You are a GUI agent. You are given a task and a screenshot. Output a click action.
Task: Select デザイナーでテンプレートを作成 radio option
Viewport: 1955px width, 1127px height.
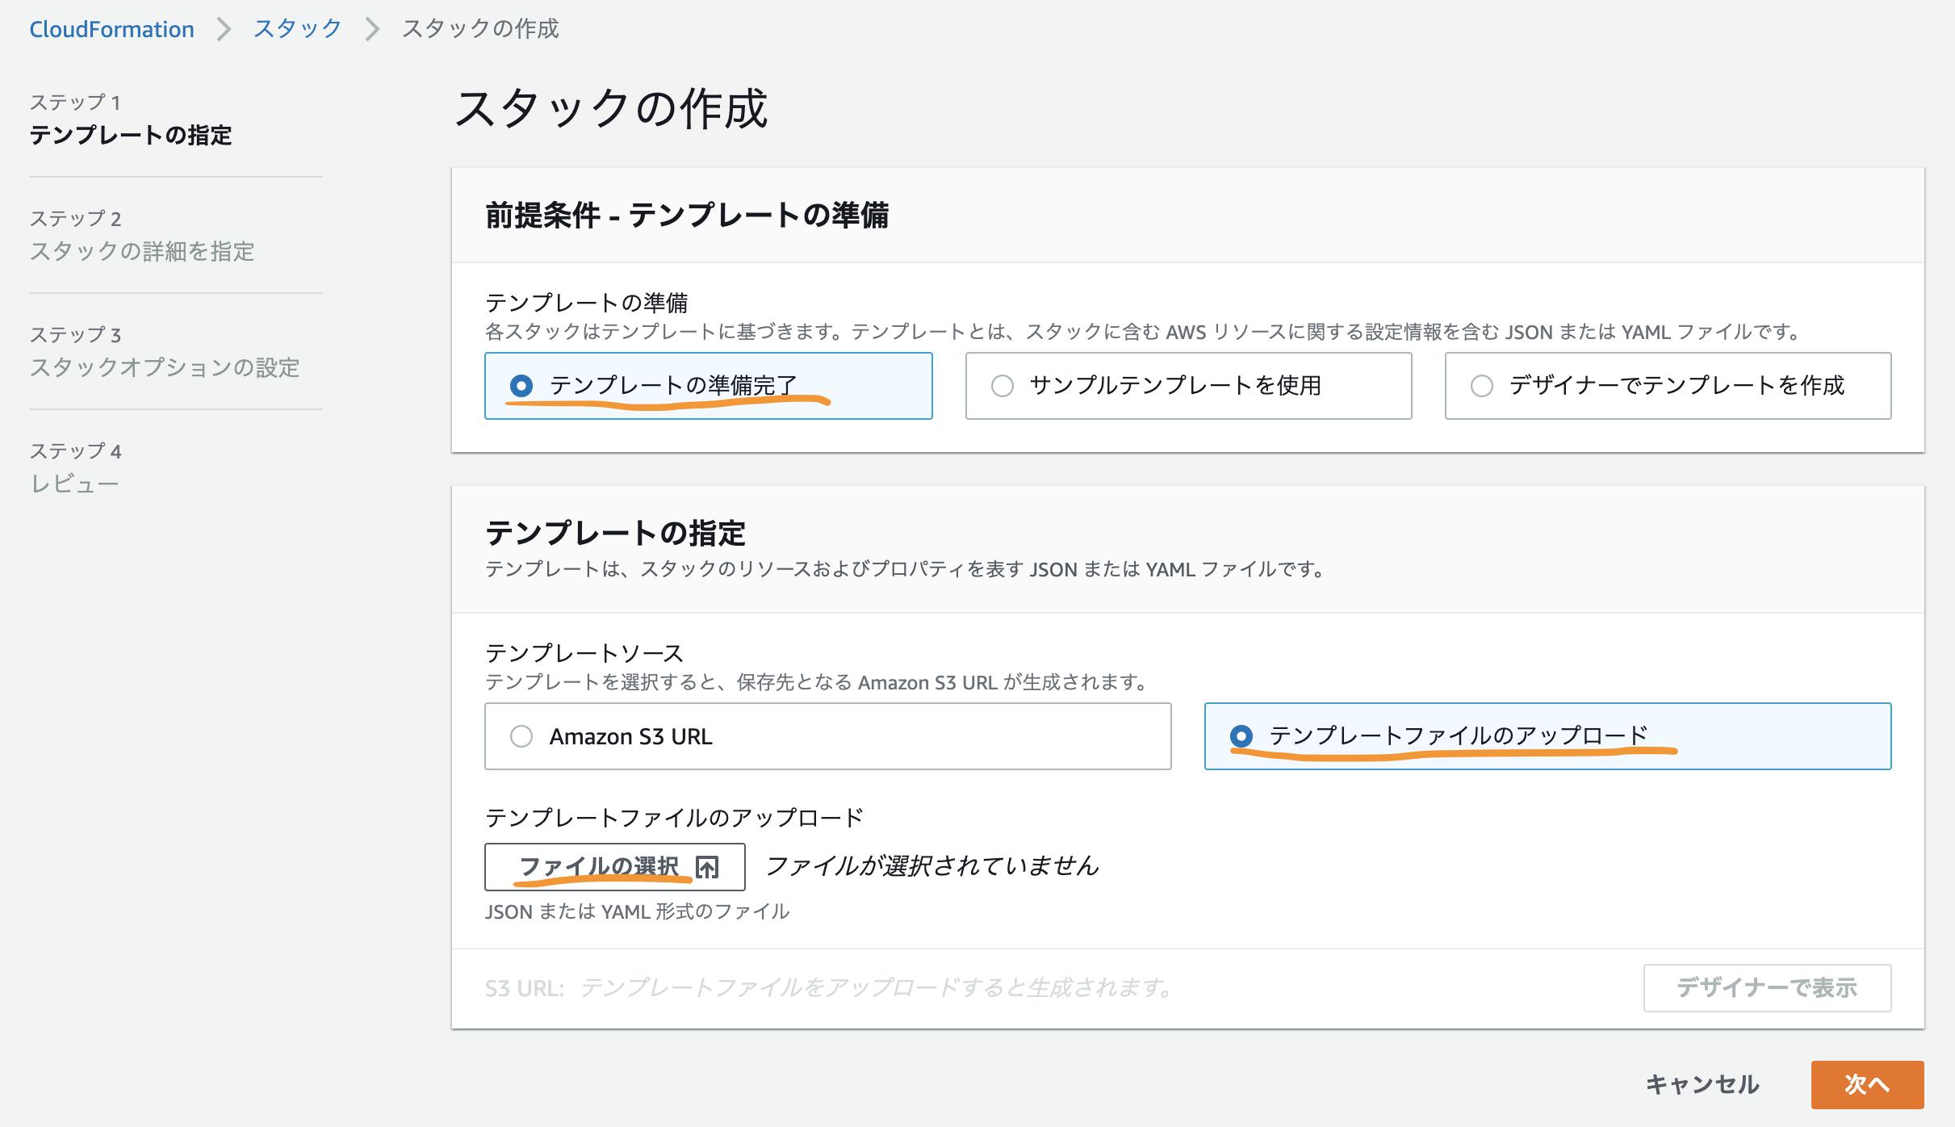point(1482,386)
